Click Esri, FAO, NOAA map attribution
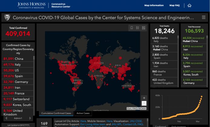Screen dimensions: 210x127 136,109
